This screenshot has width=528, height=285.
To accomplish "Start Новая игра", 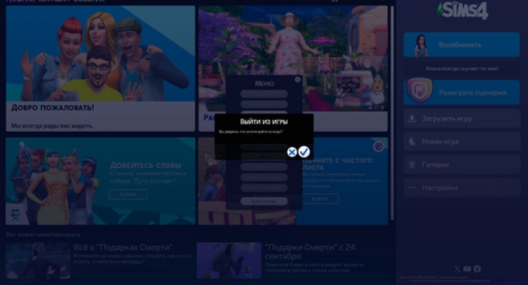I will 461,142.
